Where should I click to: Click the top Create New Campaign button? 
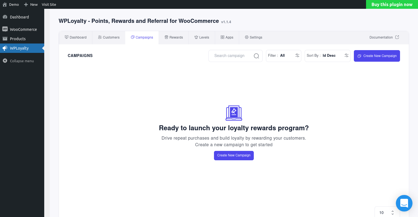tap(377, 56)
